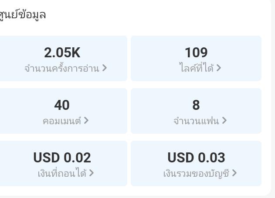Select the เงินที่ถอนได้ label text
This screenshot has height=198, width=275.
62,173
